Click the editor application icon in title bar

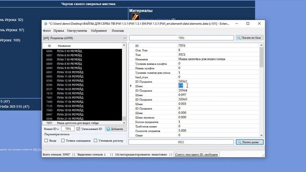tap(46, 23)
